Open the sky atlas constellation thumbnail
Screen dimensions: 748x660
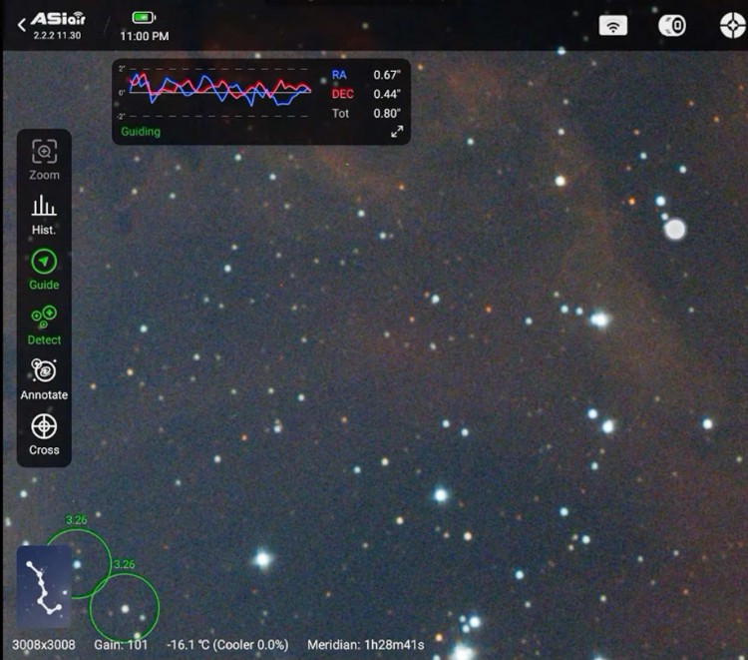[44, 586]
